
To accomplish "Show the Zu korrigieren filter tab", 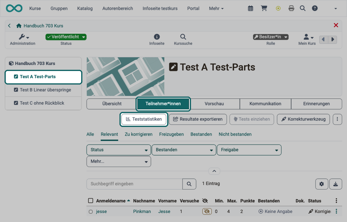I will [x=138, y=134].
